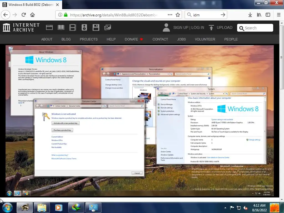284x213 pixels.
Task: Click the SIGN UP link
Action: pyautogui.click(x=181, y=27)
